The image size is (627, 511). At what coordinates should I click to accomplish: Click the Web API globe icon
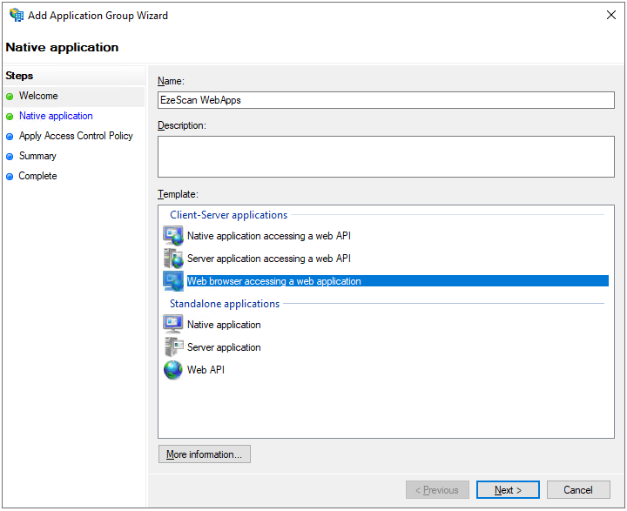(x=172, y=370)
